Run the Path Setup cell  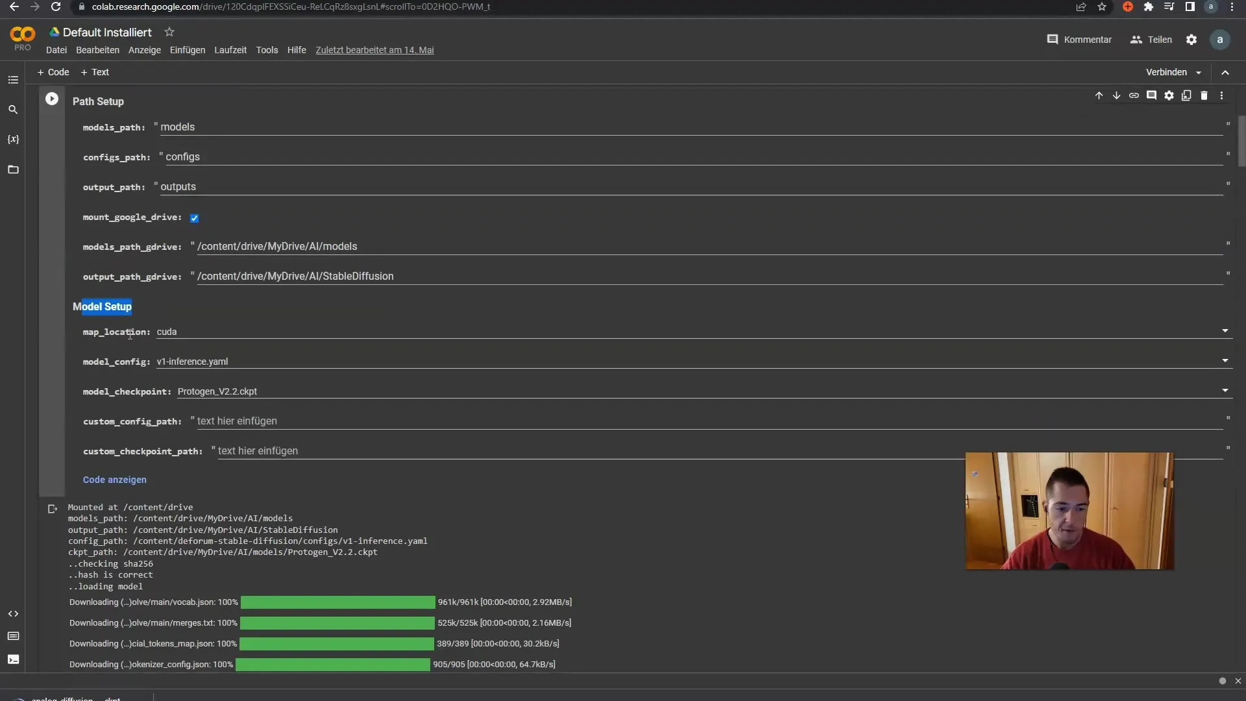52,99
